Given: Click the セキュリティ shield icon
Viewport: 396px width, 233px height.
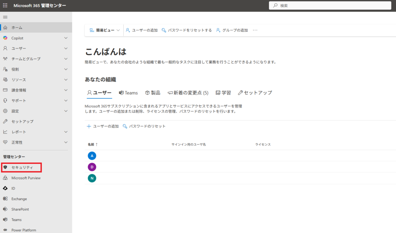Looking at the screenshot, I should (5, 168).
